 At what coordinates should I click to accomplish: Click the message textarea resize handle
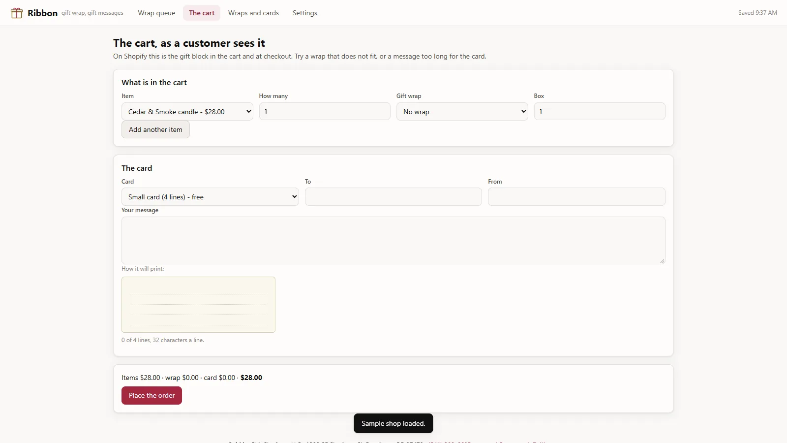coord(662,261)
